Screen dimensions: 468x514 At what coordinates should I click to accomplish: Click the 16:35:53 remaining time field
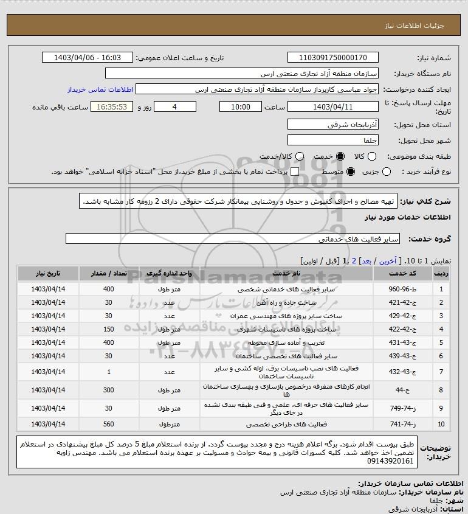point(112,107)
